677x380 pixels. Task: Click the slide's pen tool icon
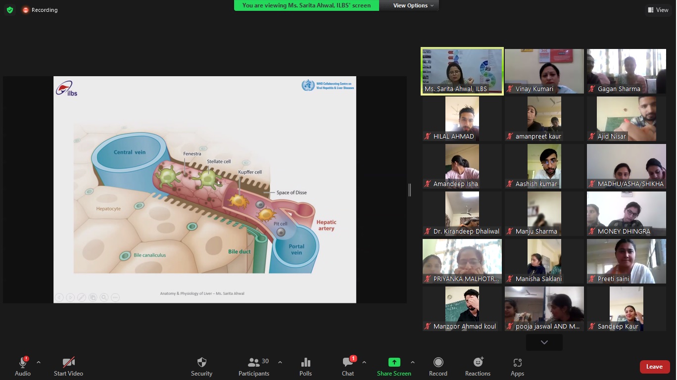click(x=82, y=297)
